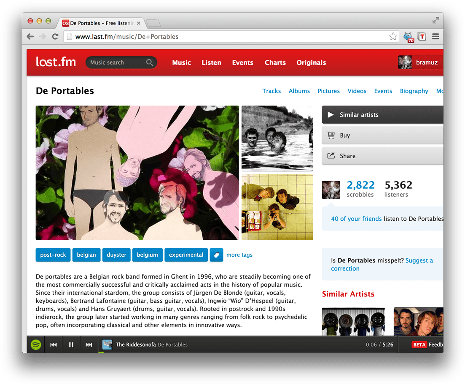465x385 pixels.
Task: Click the track progress bar
Action: 247,352
